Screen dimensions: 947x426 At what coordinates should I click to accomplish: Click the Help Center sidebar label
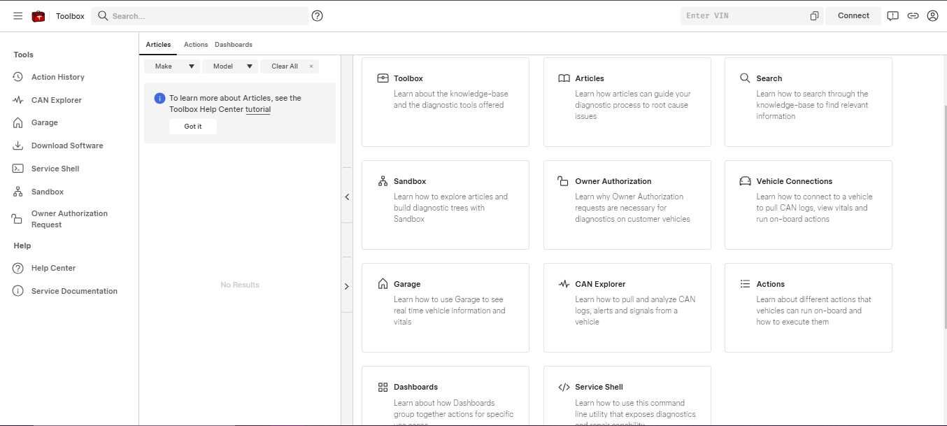pyautogui.click(x=53, y=268)
